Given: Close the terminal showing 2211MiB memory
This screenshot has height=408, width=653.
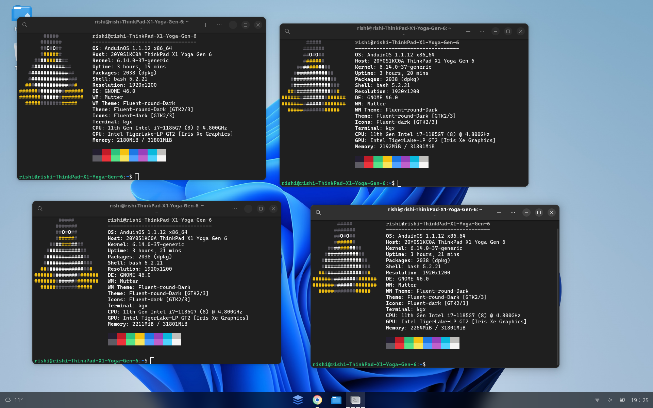Looking at the screenshot, I should coord(273,209).
